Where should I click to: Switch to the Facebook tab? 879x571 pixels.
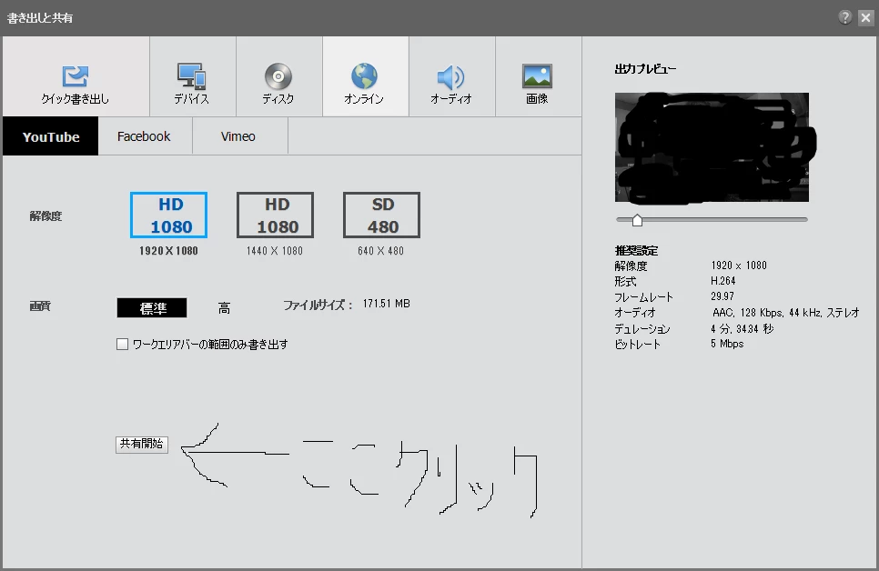145,136
